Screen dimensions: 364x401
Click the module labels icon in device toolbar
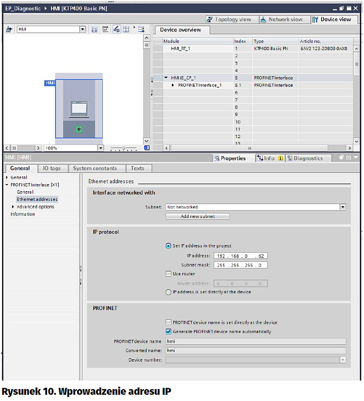(x=94, y=29)
